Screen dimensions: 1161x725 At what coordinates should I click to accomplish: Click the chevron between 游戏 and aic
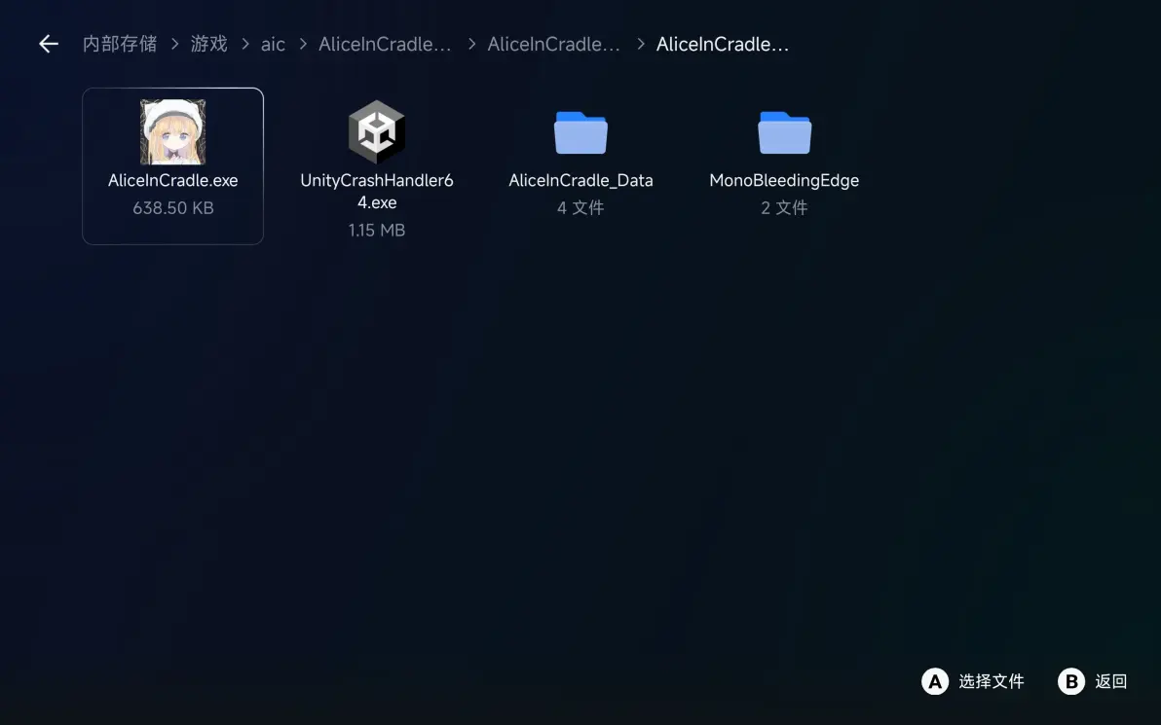(244, 44)
